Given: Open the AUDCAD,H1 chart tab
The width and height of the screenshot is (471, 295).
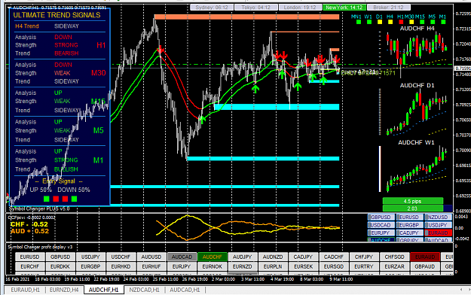Looking at the screenshot, I should coord(185,290).
